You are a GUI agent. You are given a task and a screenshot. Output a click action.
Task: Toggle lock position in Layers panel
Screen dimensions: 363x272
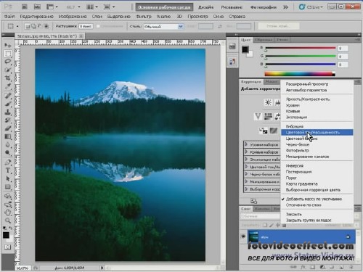[x=278, y=225]
